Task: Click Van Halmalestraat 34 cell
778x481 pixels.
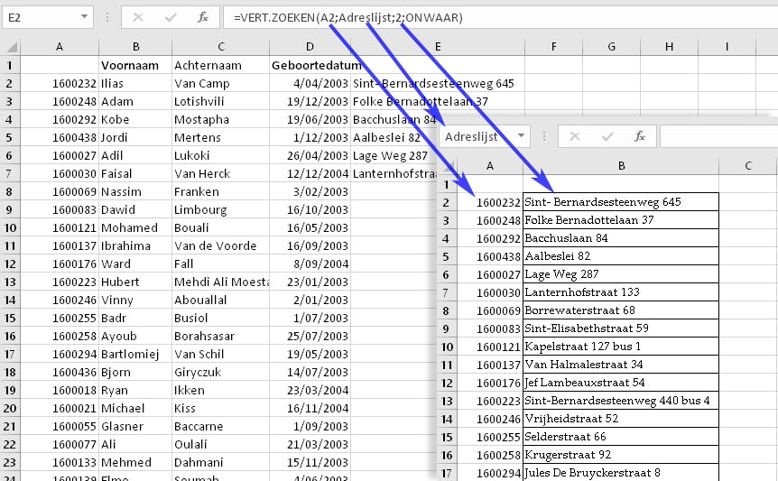Action: pos(621,365)
